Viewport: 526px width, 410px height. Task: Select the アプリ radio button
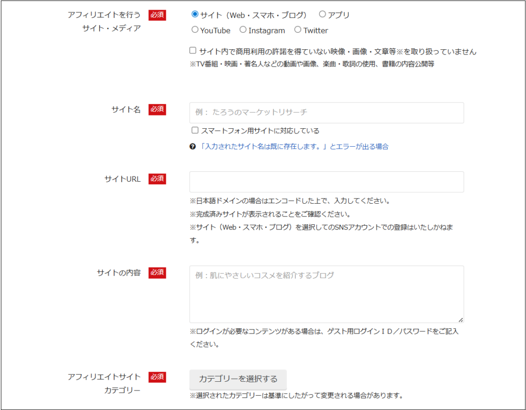tap(323, 14)
